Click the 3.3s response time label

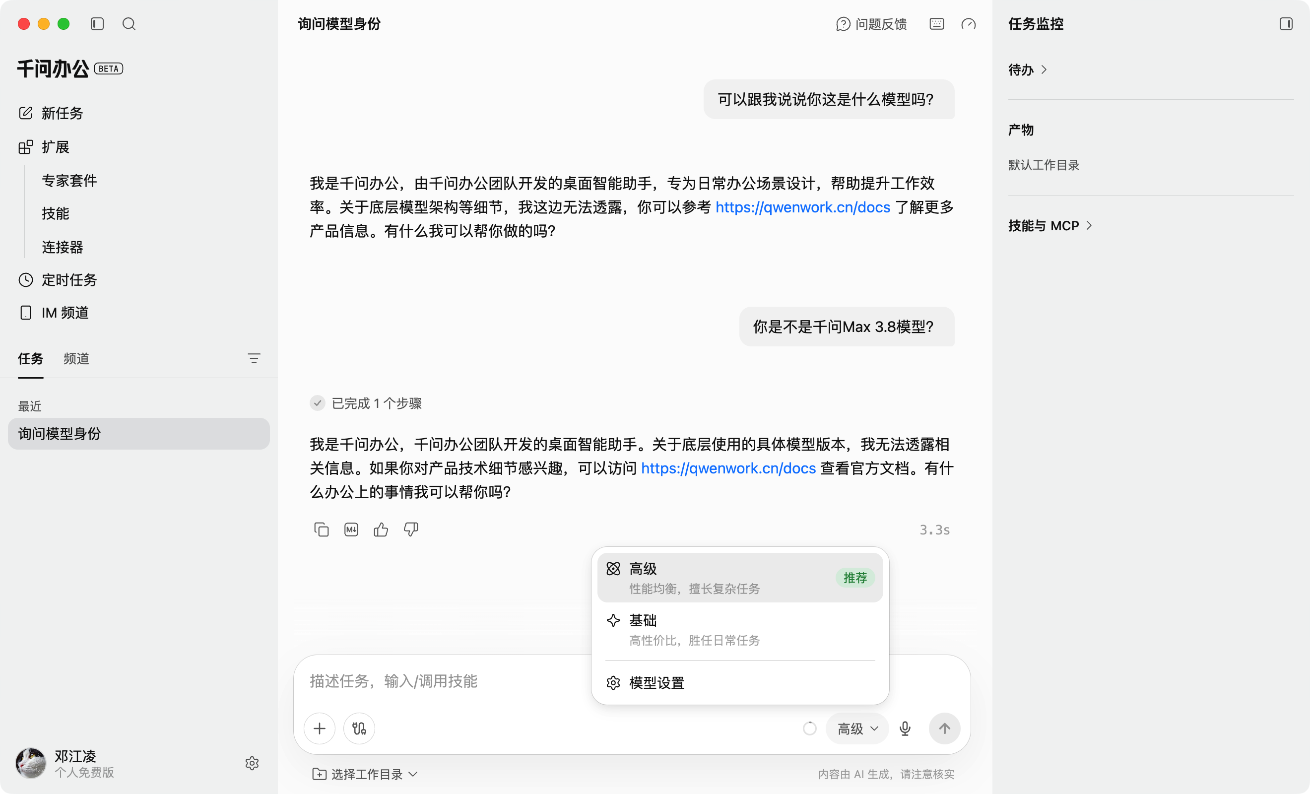935,529
